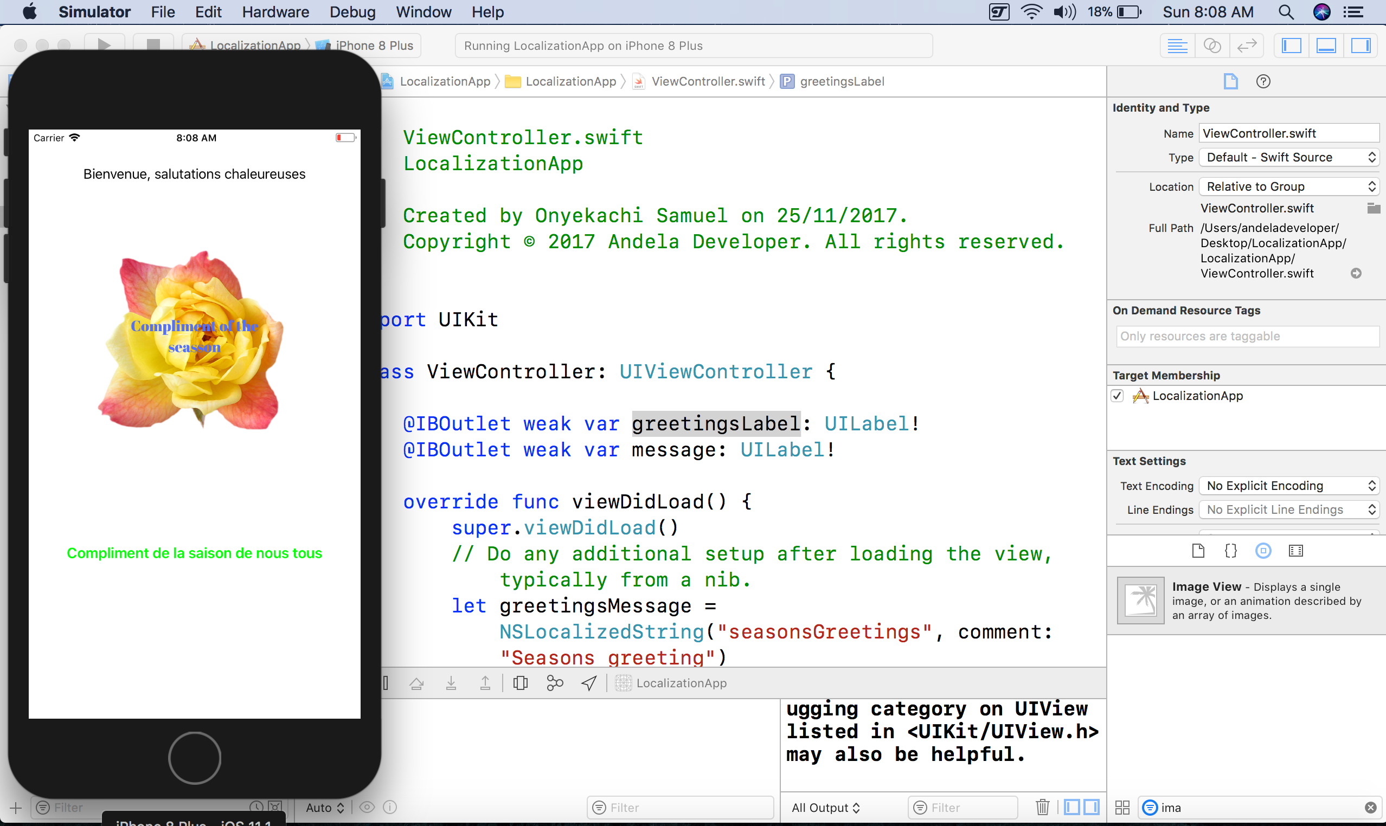Click the trash icon to clear console
1386x826 pixels.
tap(1042, 807)
